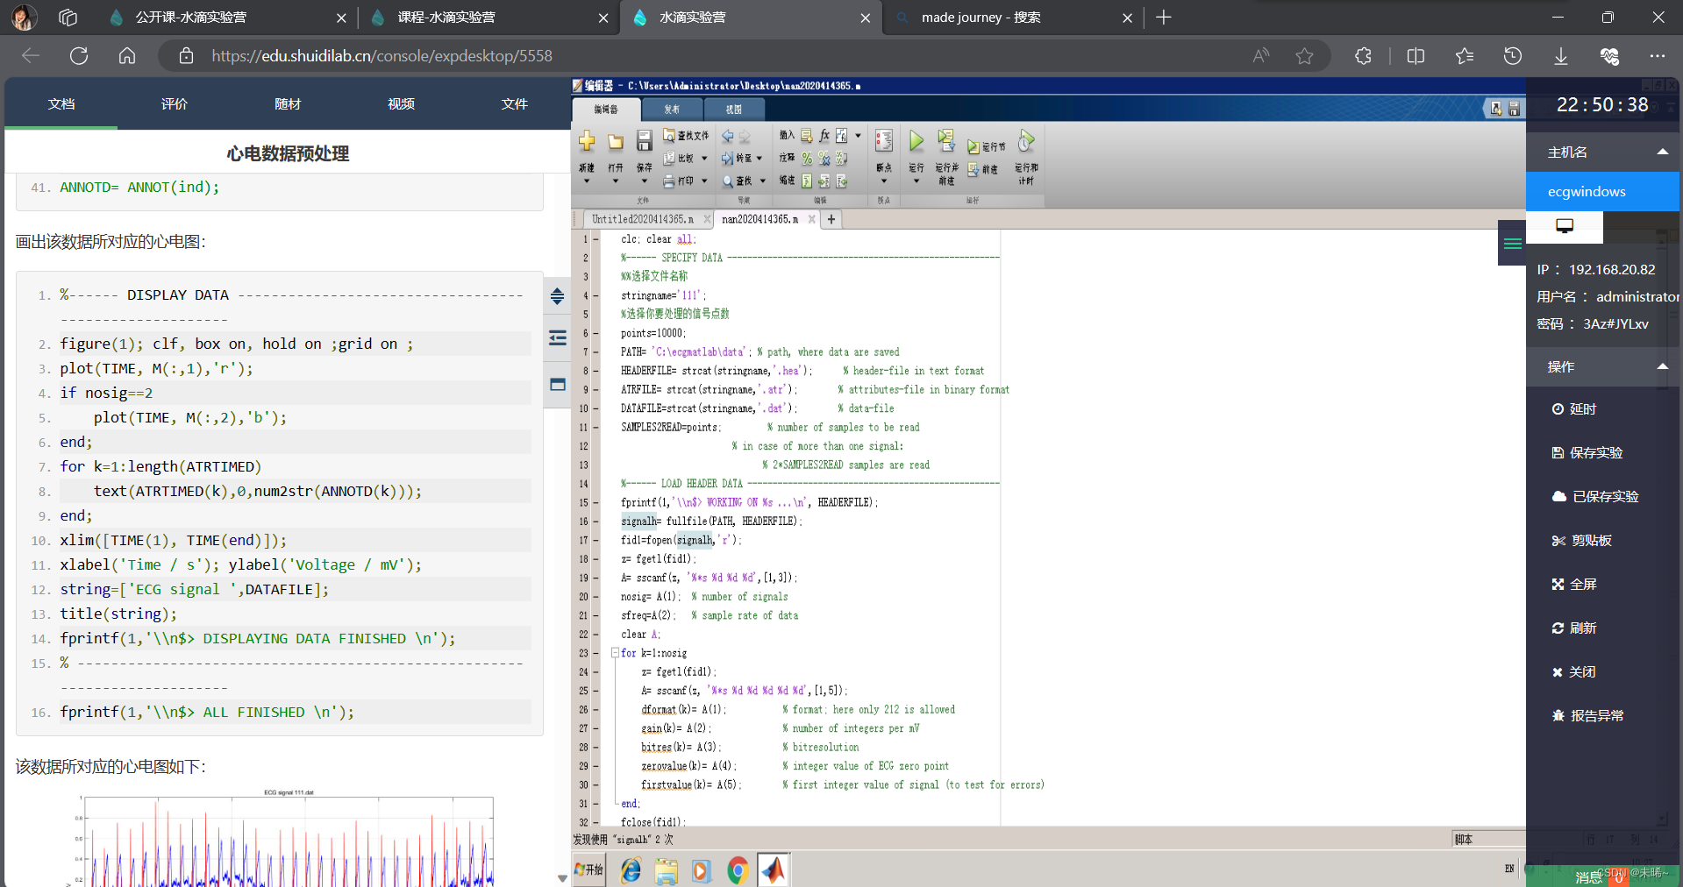
Task: Click the Save (保存) floppy disk icon
Action: click(644, 141)
